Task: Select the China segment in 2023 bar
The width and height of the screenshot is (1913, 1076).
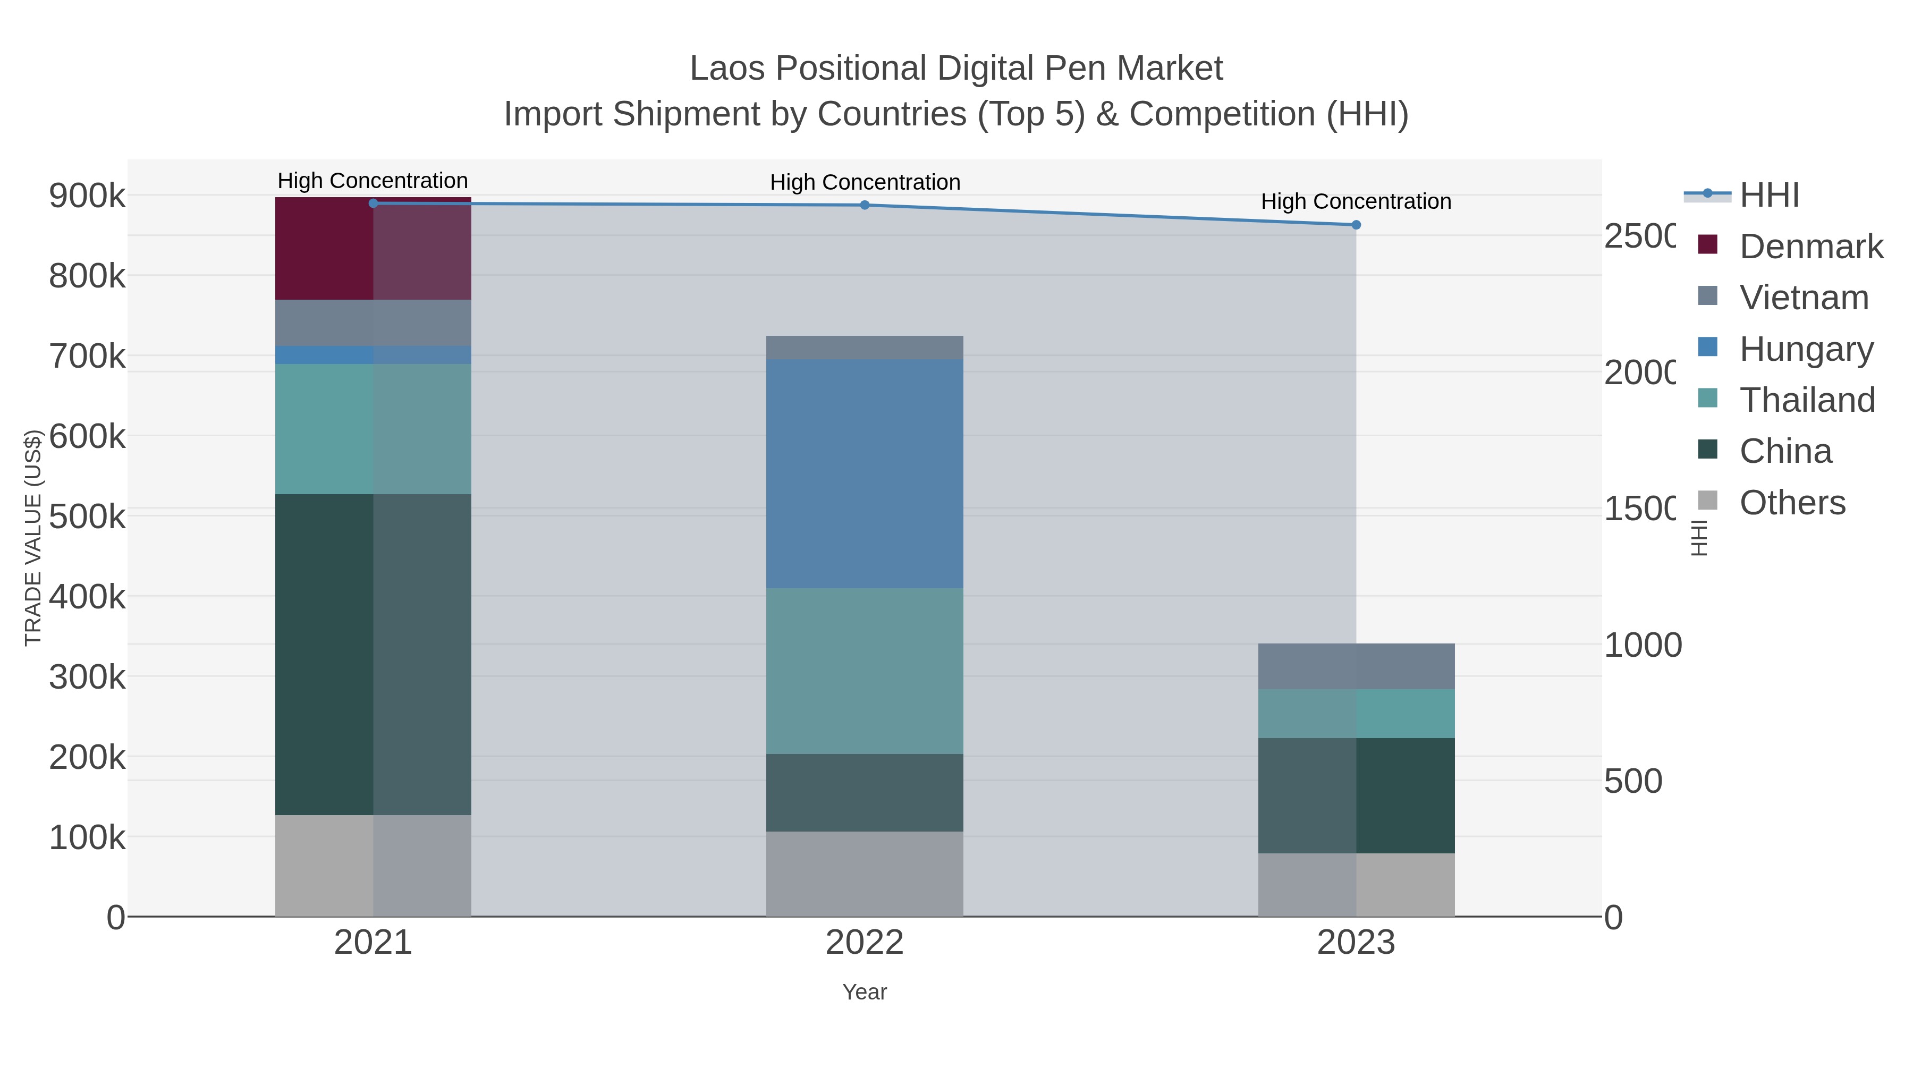Action: (1356, 796)
